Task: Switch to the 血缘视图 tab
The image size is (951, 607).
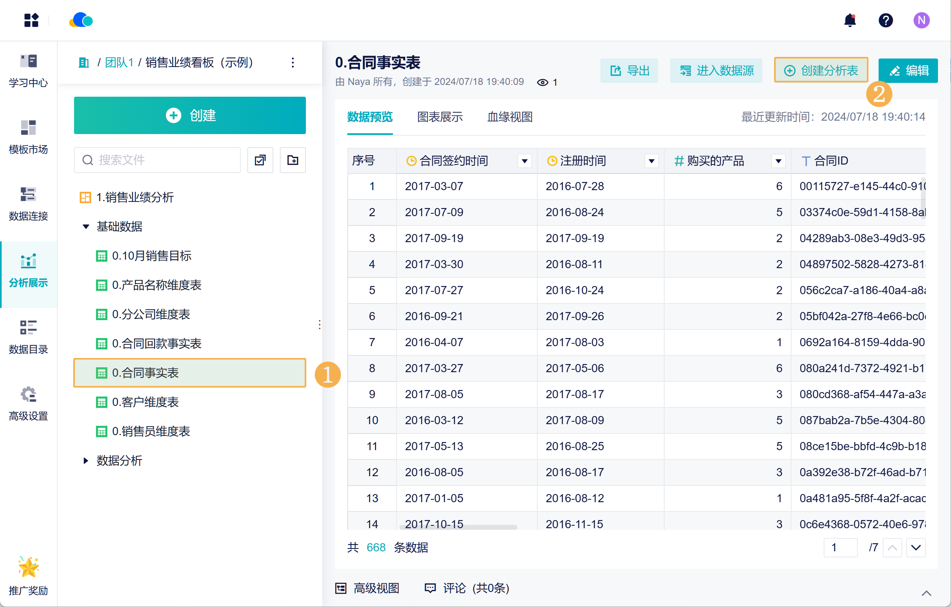Action: coord(510,117)
